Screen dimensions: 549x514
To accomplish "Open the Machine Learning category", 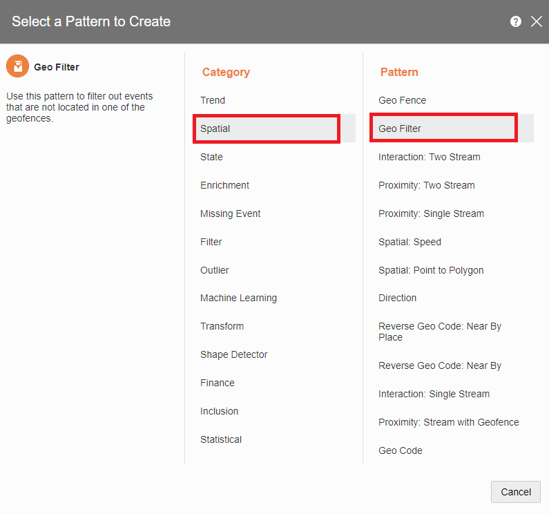I will (238, 298).
